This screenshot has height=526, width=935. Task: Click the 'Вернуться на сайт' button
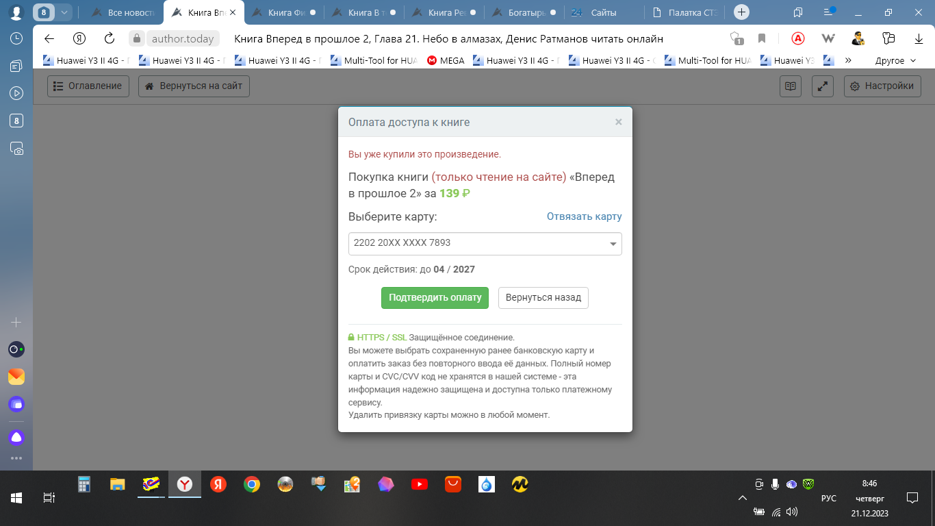pyautogui.click(x=194, y=86)
